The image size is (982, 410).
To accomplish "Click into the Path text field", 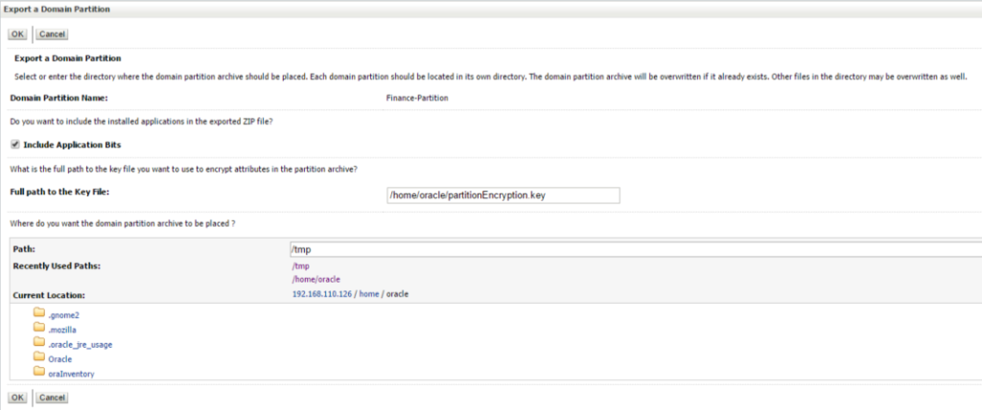I will (636, 249).
